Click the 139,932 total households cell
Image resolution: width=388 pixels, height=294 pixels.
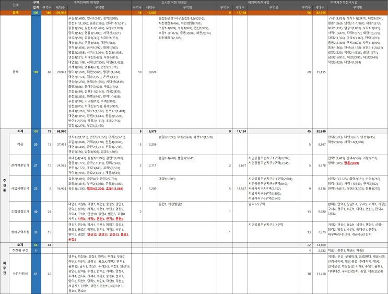[x=60, y=13]
